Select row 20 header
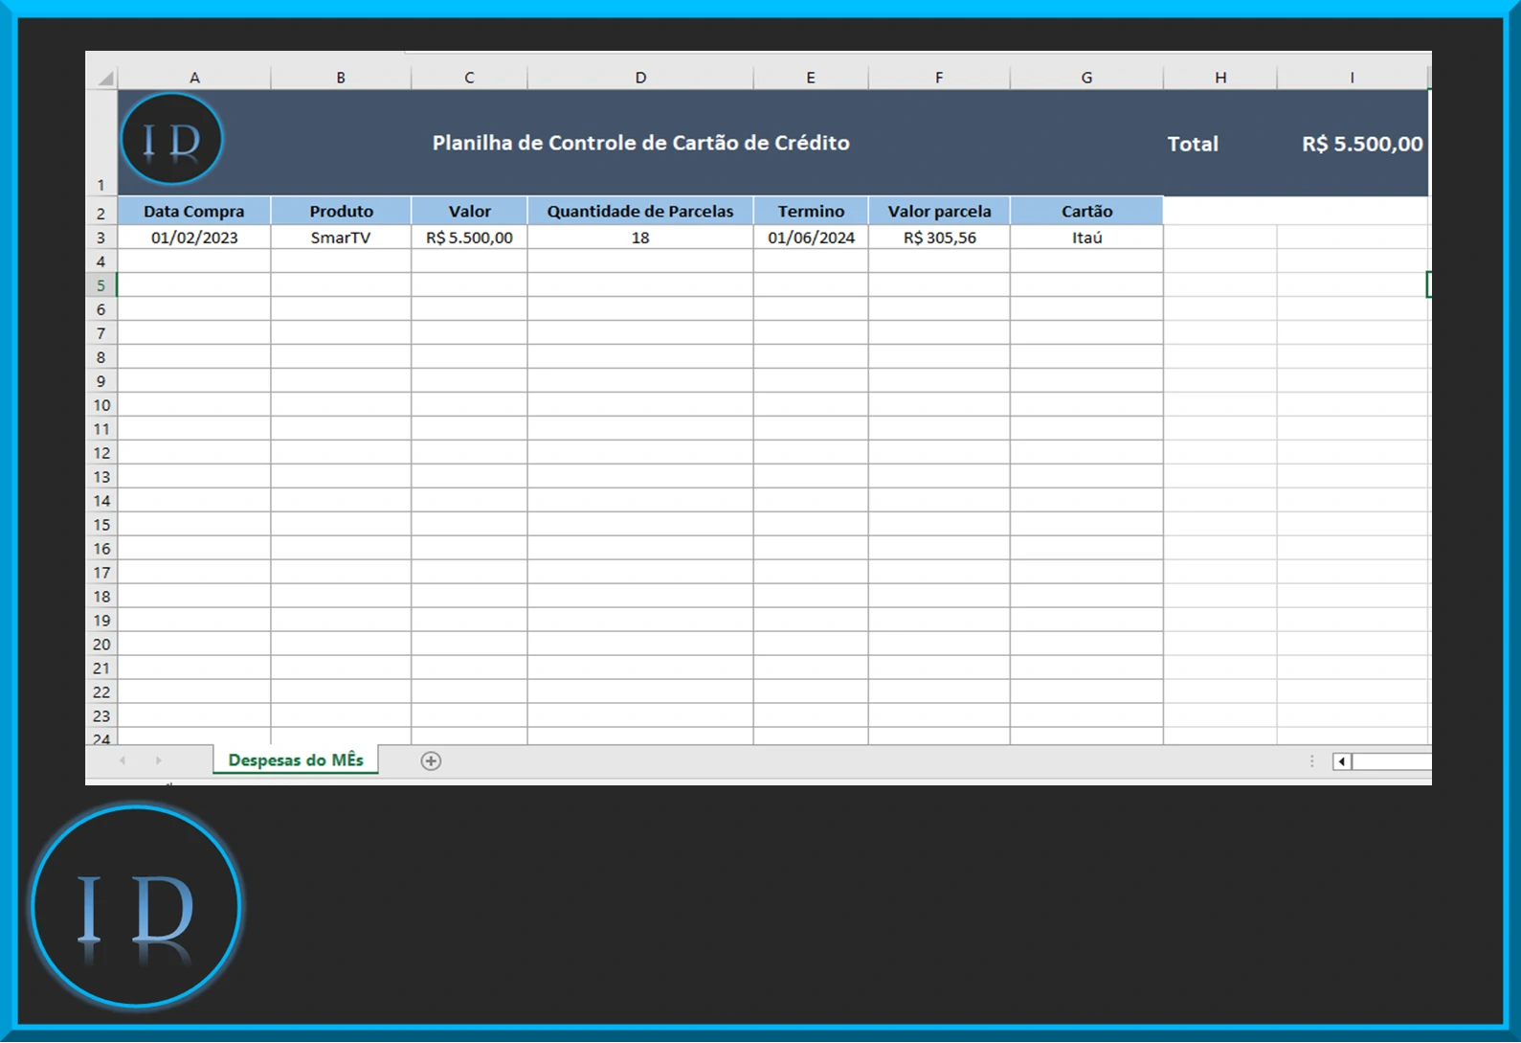Image resolution: width=1521 pixels, height=1043 pixels. [101, 645]
